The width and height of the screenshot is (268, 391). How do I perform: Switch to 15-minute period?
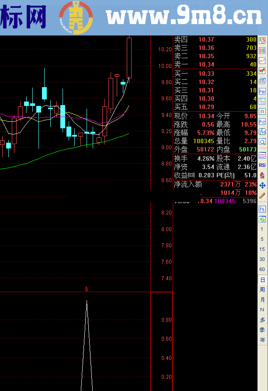tap(262, 249)
